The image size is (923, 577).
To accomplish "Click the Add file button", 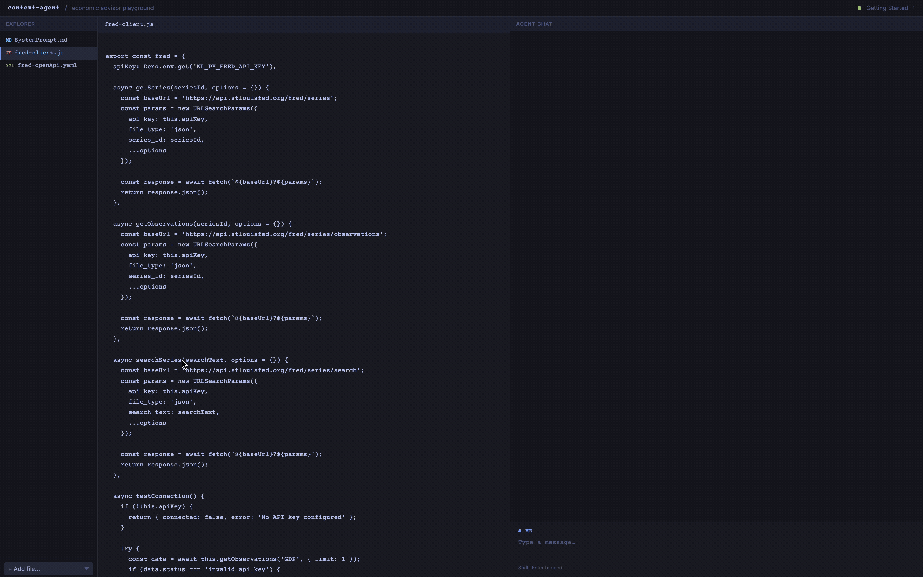I will pos(49,568).
